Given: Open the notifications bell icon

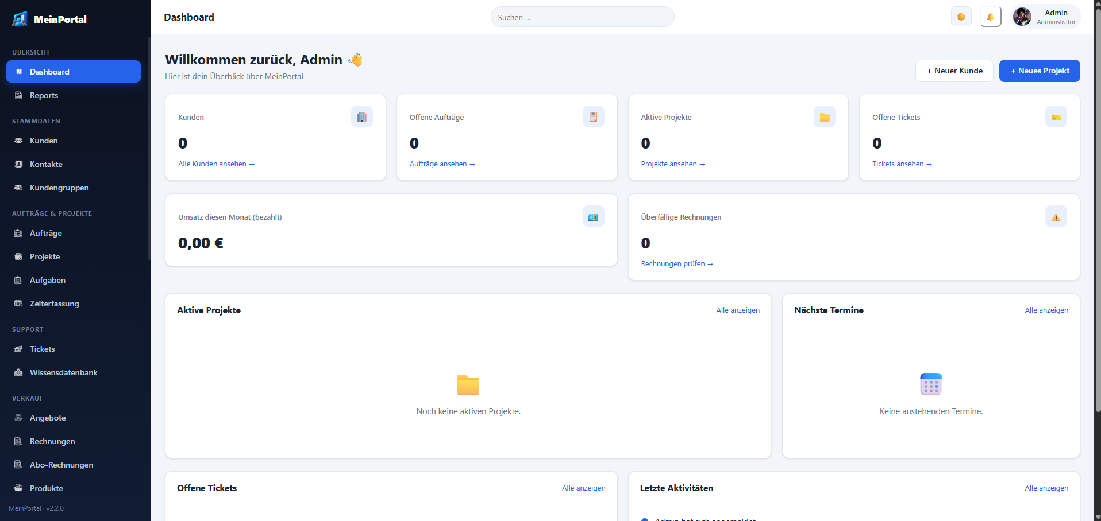Looking at the screenshot, I should point(990,17).
